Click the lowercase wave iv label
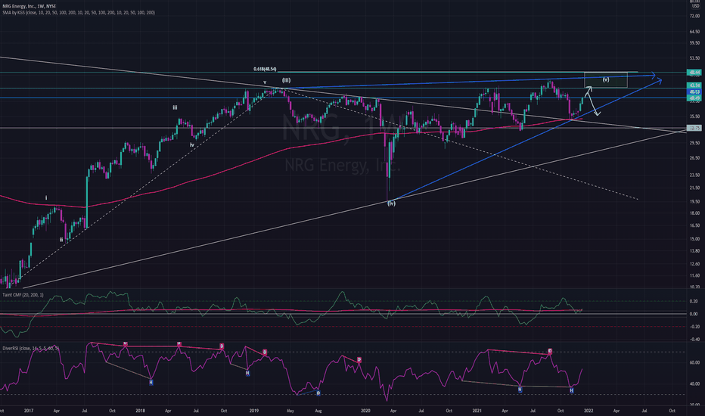This screenshot has width=705, height=416. point(192,144)
